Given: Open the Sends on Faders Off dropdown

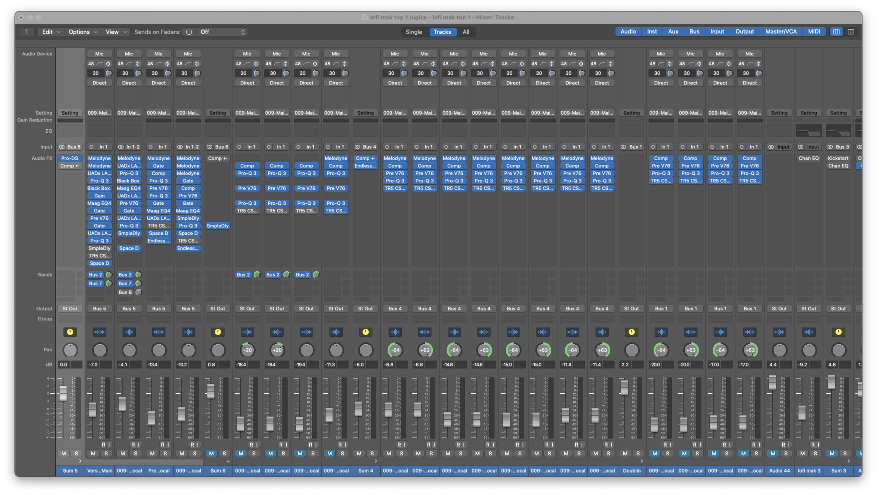Looking at the screenshot, I should click(x=222, y=32).
